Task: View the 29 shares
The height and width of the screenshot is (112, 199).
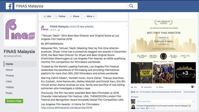Action: point(135,97)
